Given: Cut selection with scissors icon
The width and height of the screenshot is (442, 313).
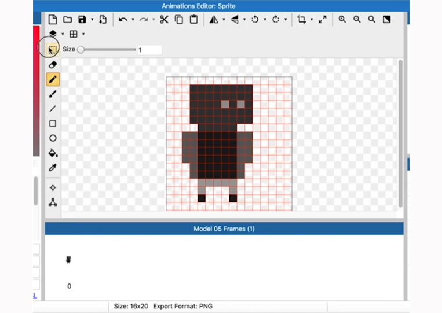Looking at the screenshot, I should [164, 20].
